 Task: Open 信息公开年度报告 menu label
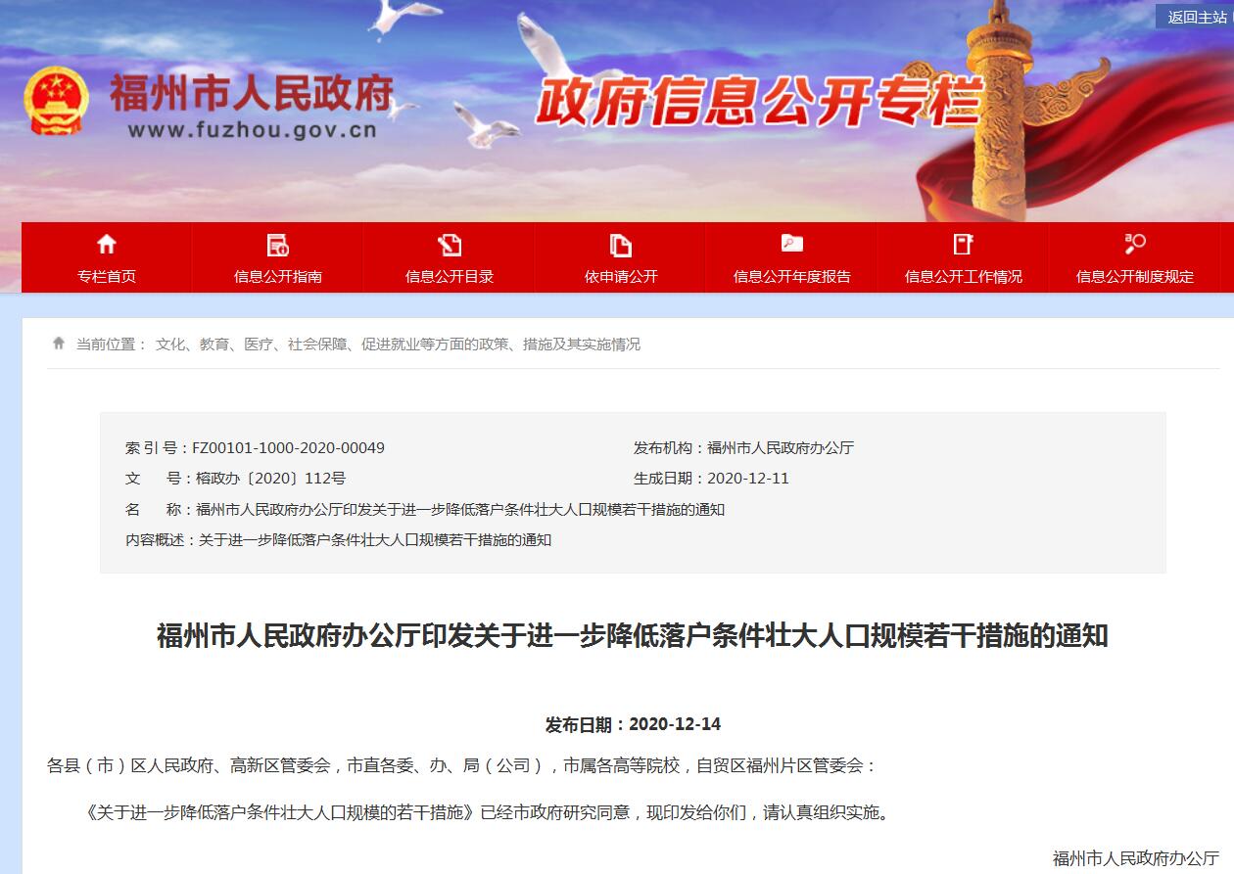pos(791,276)
